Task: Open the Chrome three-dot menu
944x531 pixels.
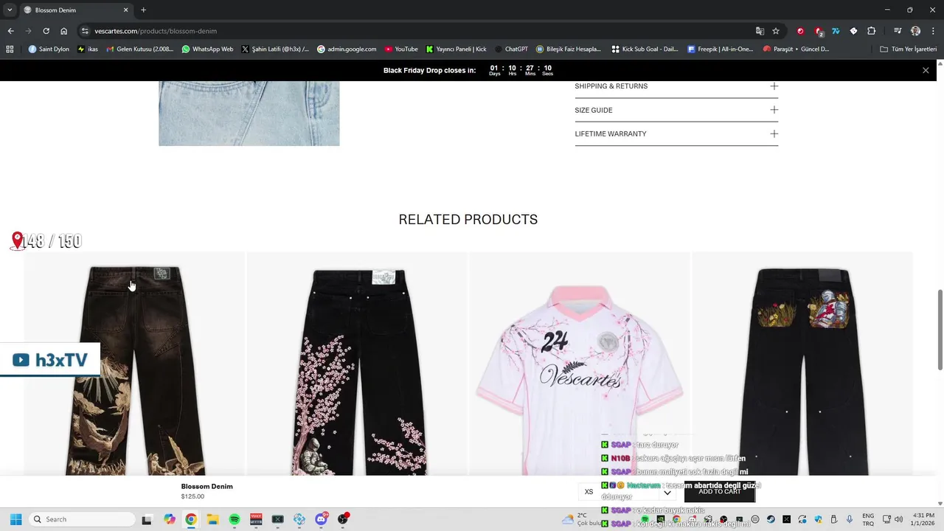Action: (x=933, y=31)
